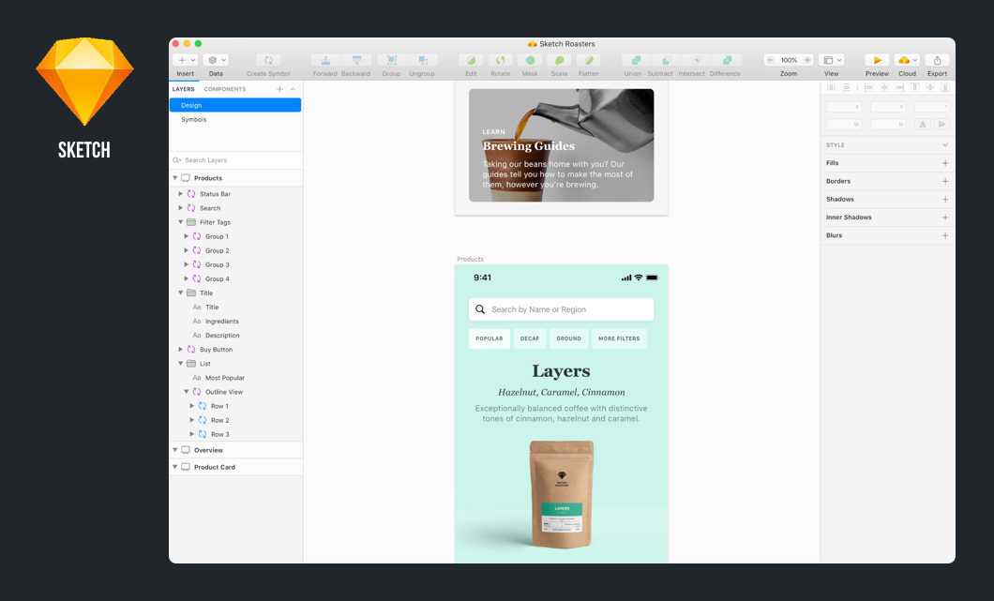Image resolution: width=994 pixels, height=601 pixels.
Task: Expand the Status Bar layer
Action: point(181,194)
